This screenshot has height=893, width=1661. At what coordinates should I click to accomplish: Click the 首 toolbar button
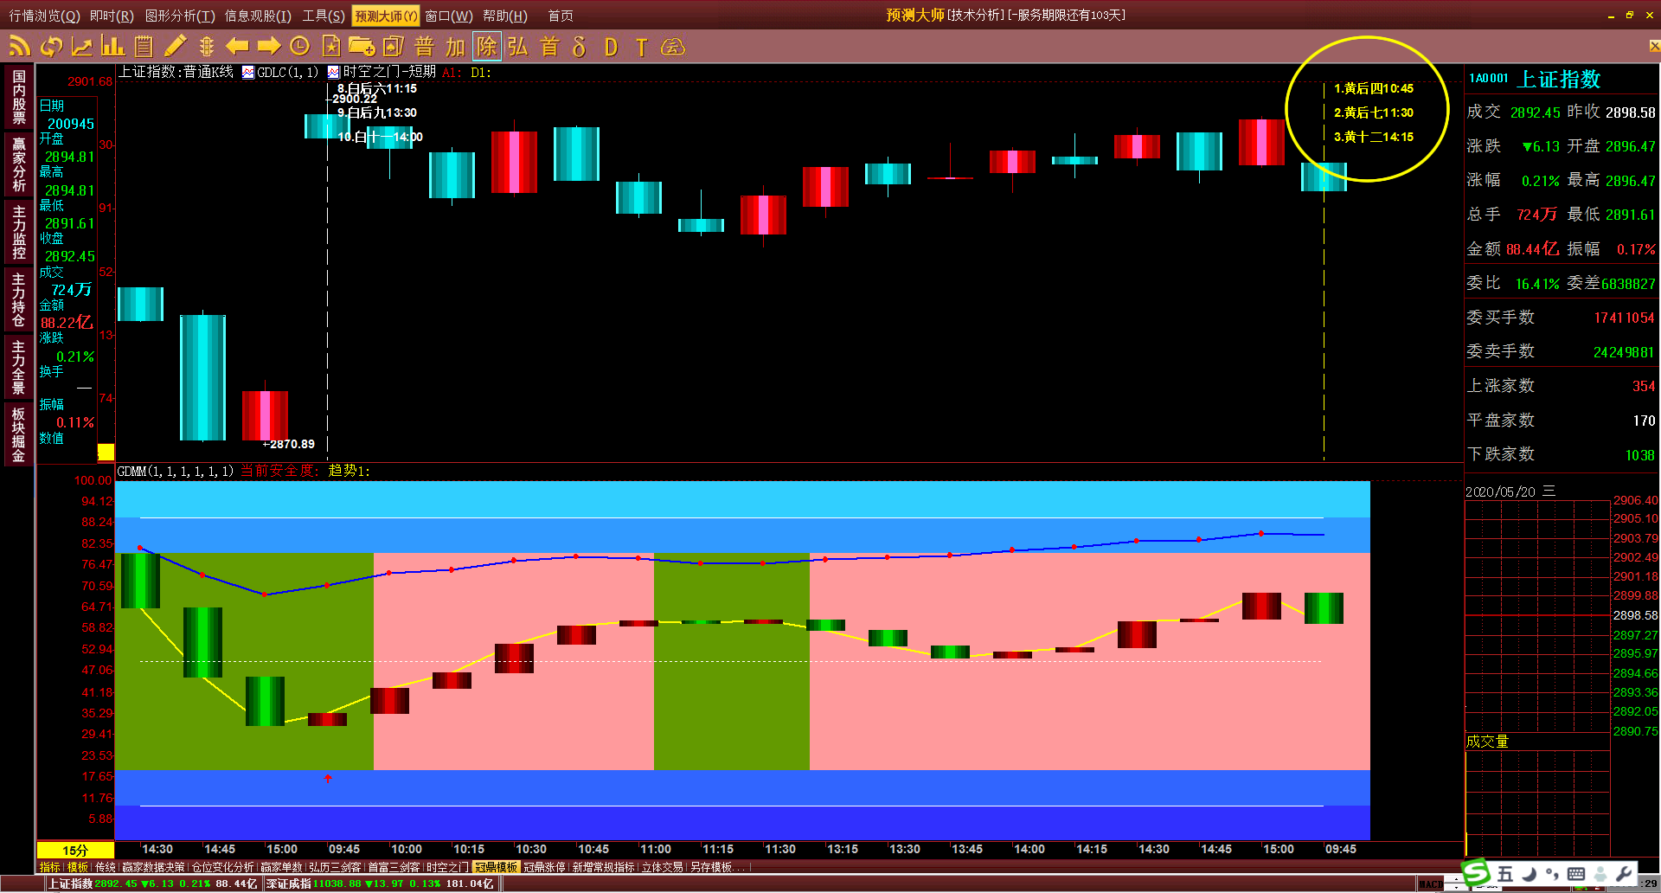[x=549, y=46]
